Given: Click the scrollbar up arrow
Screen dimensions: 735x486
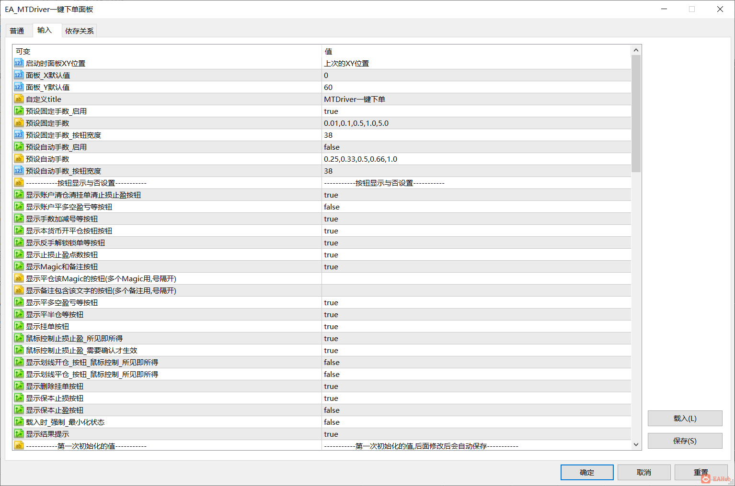Looking at the screenshot, I should 636,50.
